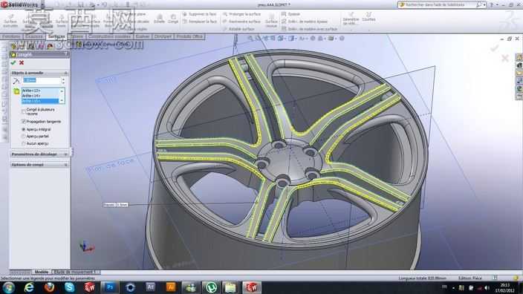Click the Windows Start button

click(8, 287)
